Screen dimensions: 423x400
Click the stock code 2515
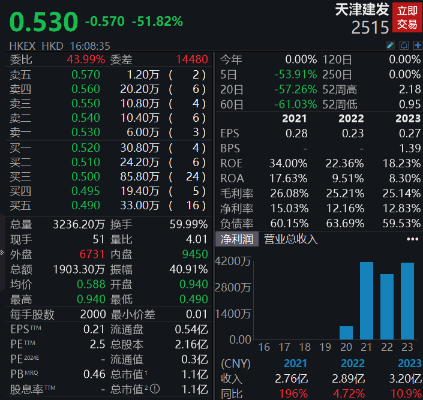tap(370, 28)
